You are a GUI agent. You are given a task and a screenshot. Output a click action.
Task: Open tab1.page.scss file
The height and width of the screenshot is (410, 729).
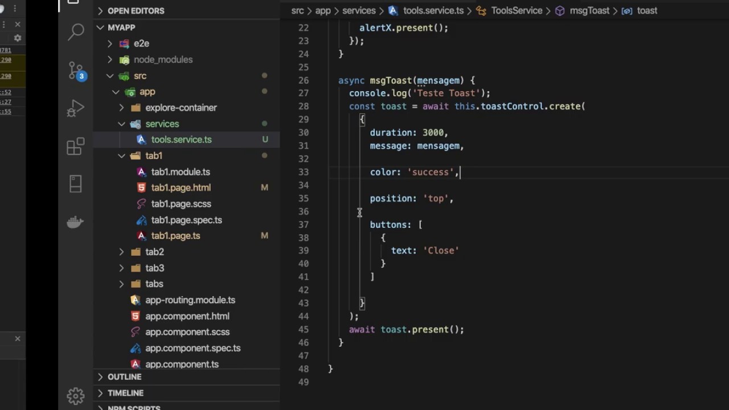point(181,204)
